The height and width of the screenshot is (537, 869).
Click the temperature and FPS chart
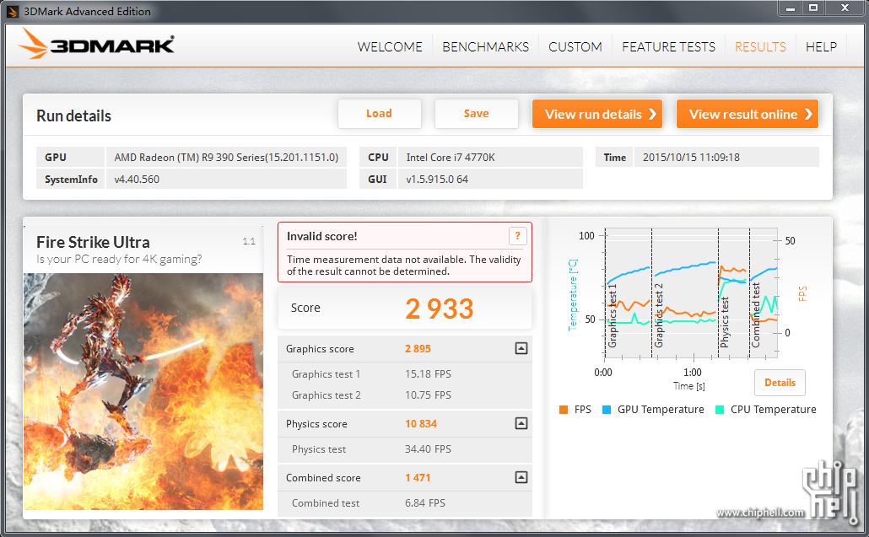pyautogui.click(x=692, y=293)
